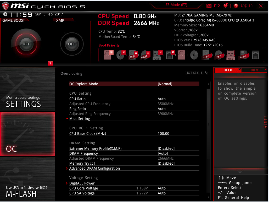Click the Adjusted CPU Frequency 3500MHz row
Image resolution: width=269 pixels, height=202 pixels.
point(134,104)
